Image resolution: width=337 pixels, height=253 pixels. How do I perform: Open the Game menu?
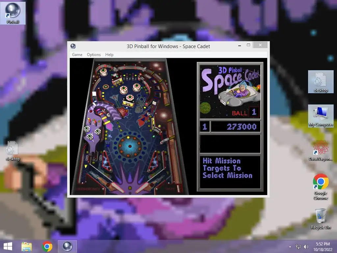[77, 55]
